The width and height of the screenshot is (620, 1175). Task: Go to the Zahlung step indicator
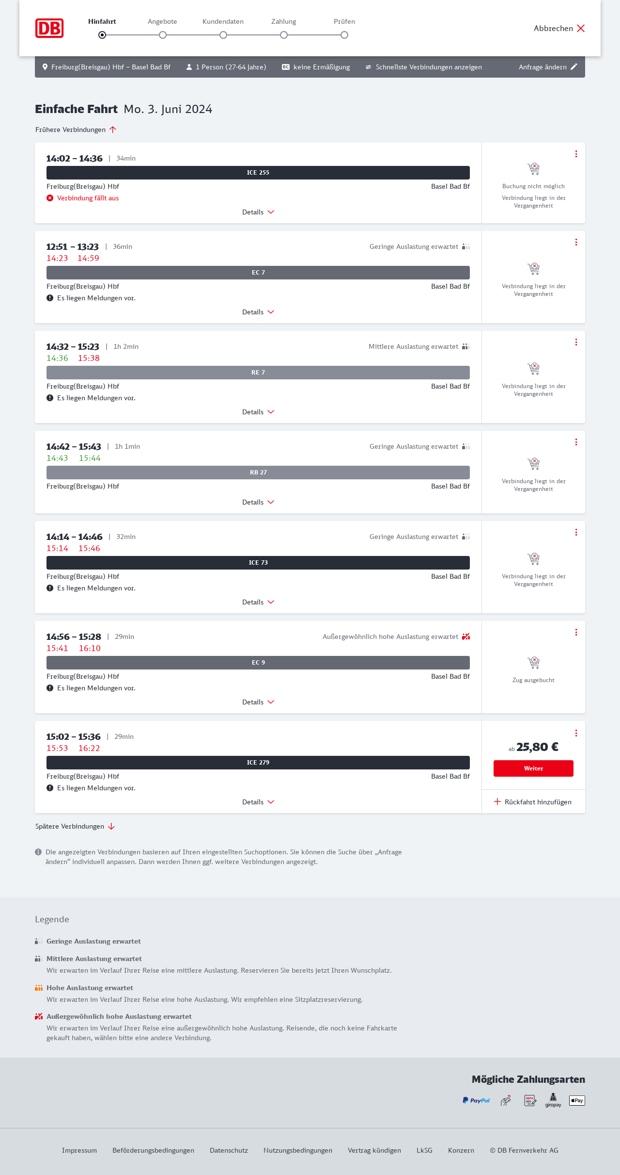coord(284,35)
